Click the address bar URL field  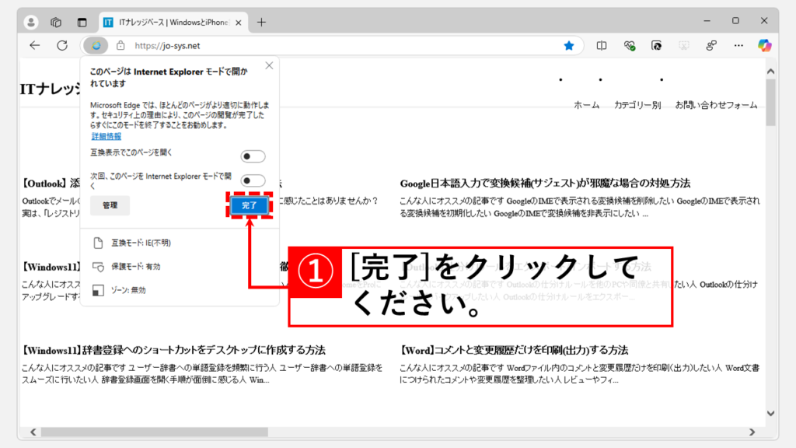click(334, 46)
